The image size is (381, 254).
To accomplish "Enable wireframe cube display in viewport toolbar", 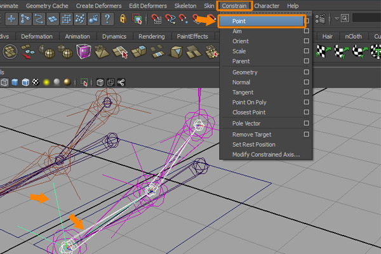I will pos(5,82).
